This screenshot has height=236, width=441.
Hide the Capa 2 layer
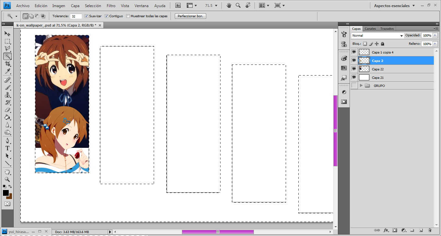354,60
